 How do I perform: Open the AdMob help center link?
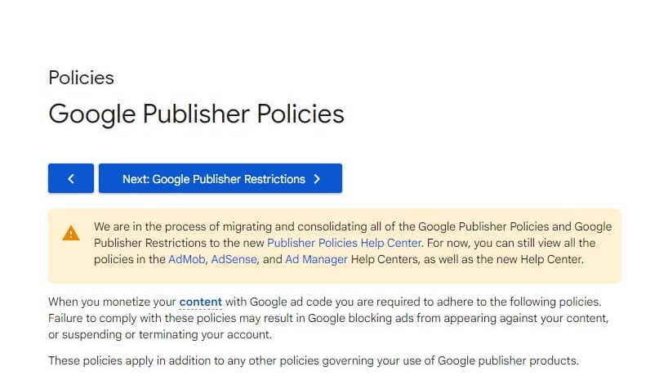(186, 259)
